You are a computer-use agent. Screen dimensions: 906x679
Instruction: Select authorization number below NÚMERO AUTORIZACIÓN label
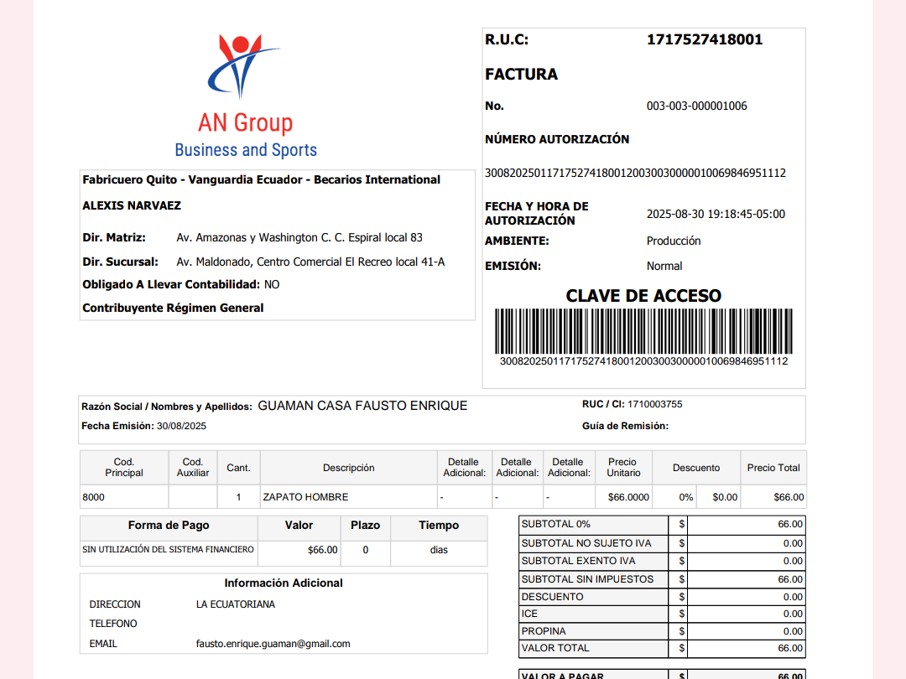click(635, 173)
